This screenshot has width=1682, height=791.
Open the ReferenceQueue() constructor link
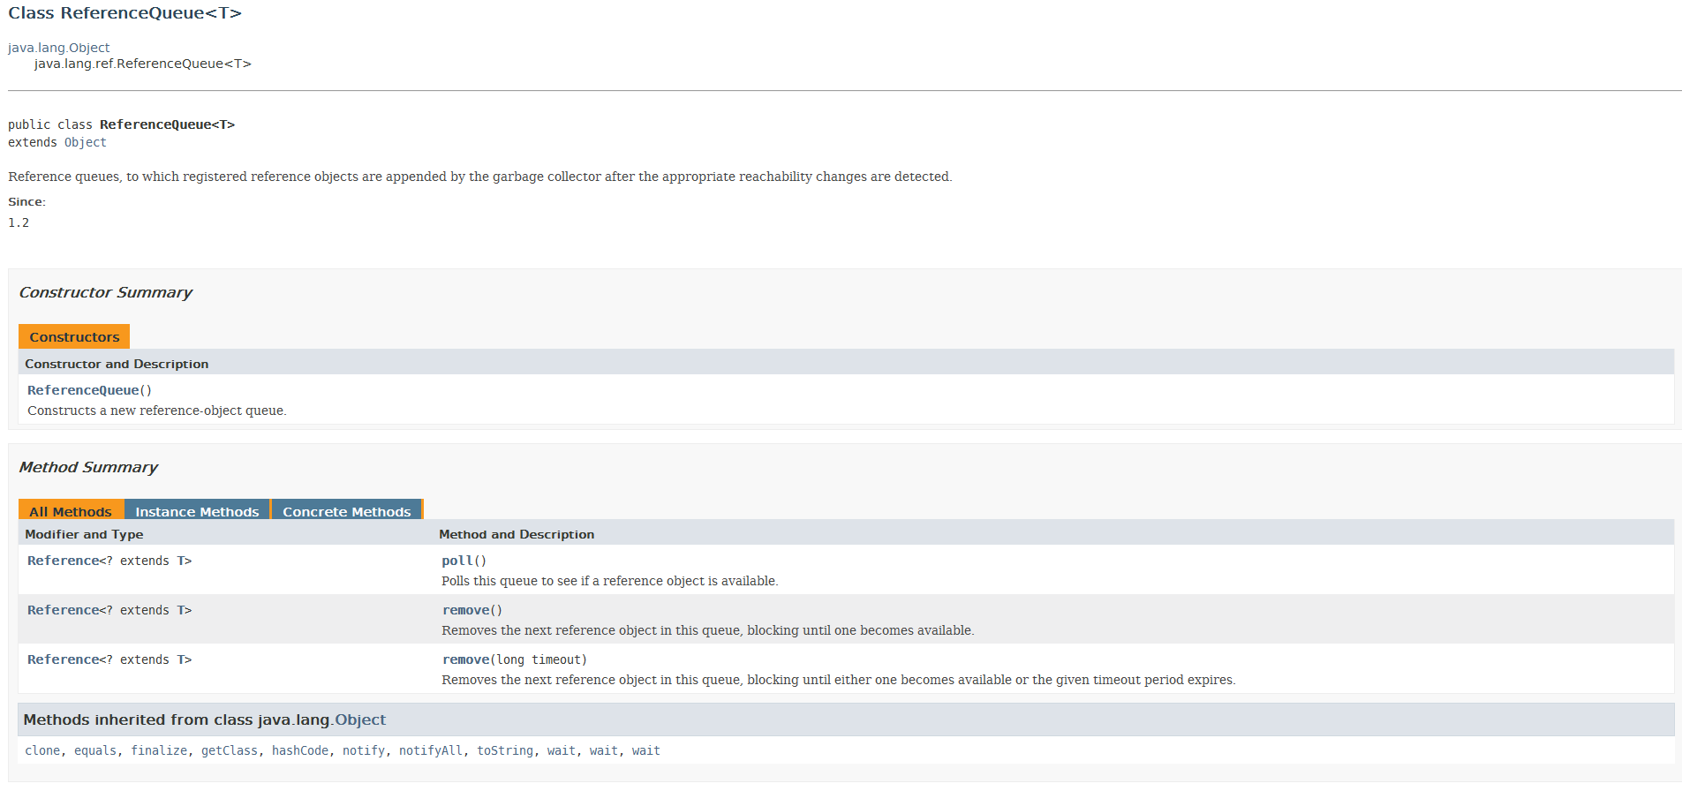(x=83, y=390)
